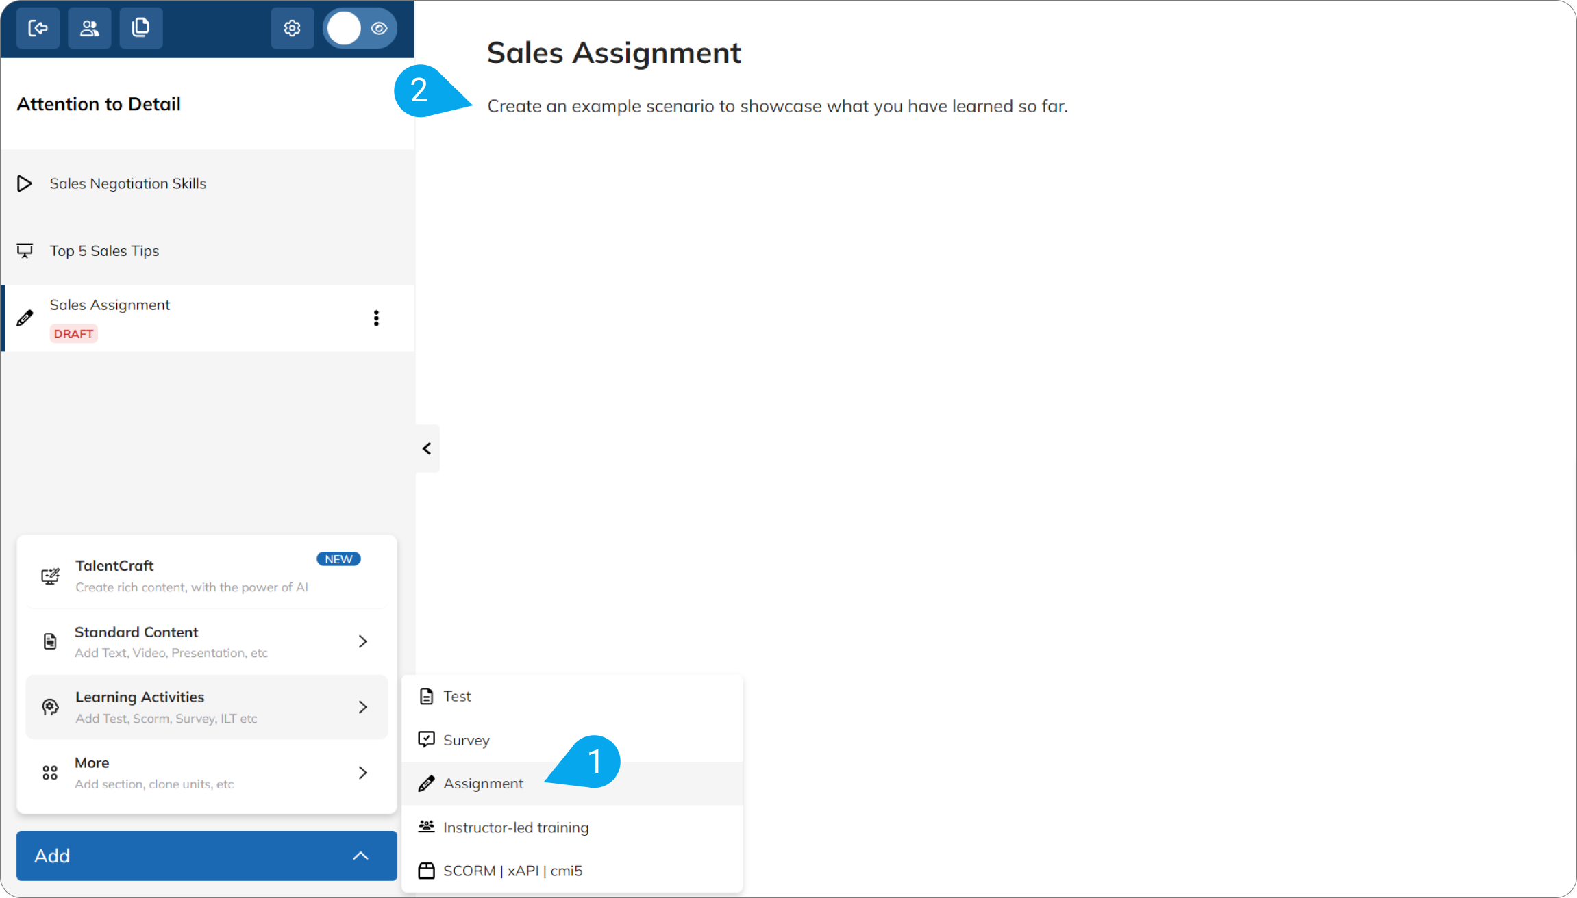Click the SCORM package icon
Screen dimensions: 1577x898
click(426, 871)
